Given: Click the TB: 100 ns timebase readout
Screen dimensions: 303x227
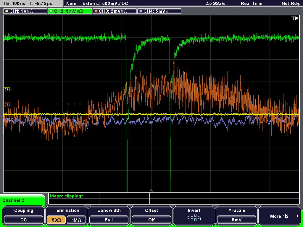Looking at the screenshot, I should (x=14, y=4).
